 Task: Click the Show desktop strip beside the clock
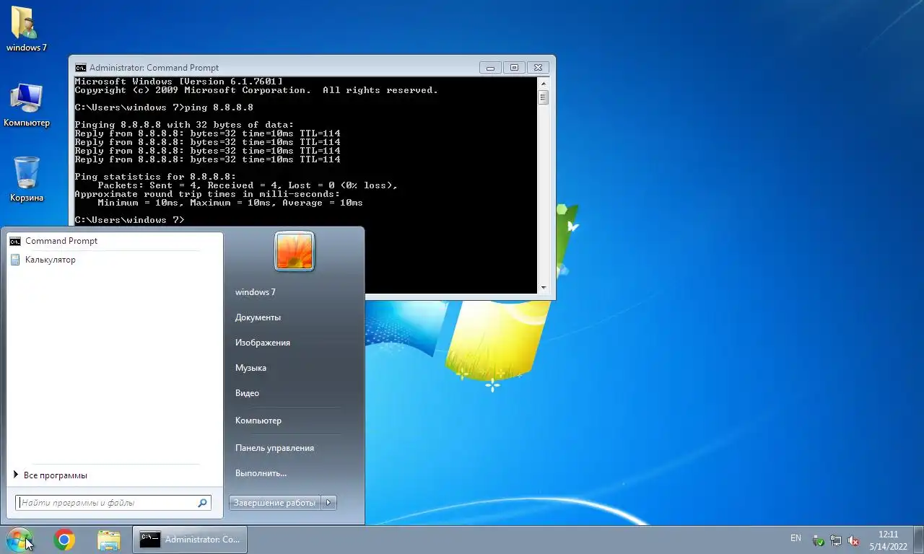(x=918, y=540)
